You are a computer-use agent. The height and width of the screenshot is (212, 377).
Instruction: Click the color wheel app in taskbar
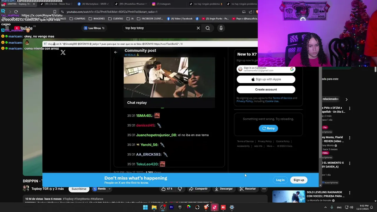tap(188, 207)
